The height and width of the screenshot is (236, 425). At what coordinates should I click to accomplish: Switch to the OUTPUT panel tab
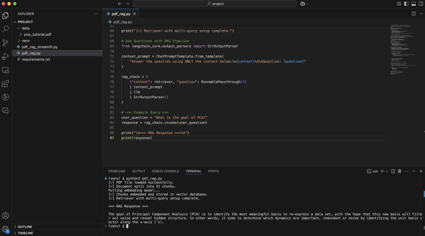click(138, 171)
